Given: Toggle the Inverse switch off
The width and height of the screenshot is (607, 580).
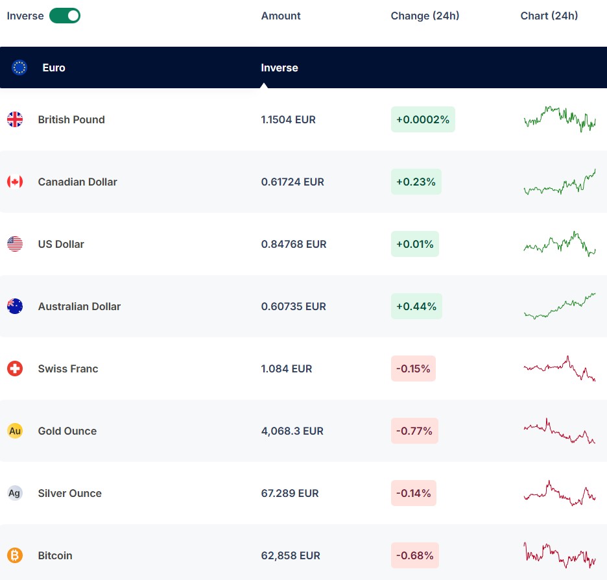Looking at the screenshot, I should click(65, 16).
